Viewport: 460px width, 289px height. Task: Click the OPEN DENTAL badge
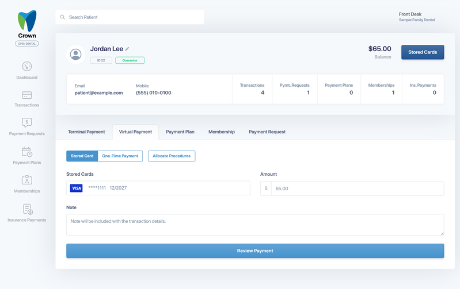click(26, 44)
